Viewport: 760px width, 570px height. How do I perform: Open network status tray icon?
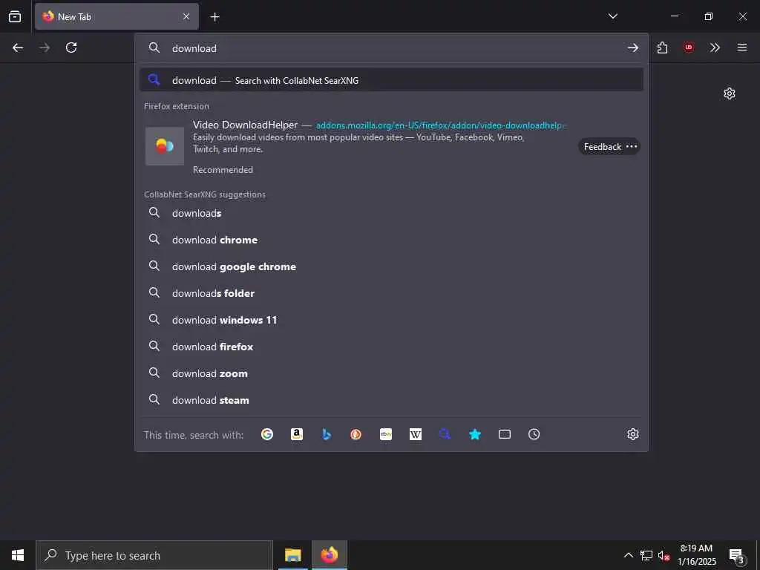pyautogui.click(x=646, y=555)
